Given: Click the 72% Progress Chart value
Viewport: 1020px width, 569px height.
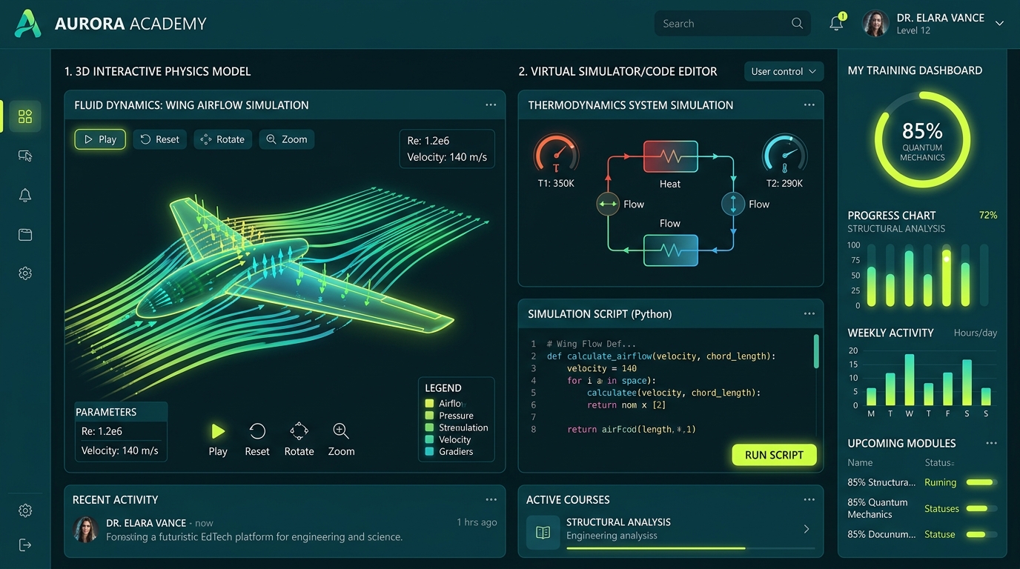Looking at the screenshot, I should pos(988,215).
